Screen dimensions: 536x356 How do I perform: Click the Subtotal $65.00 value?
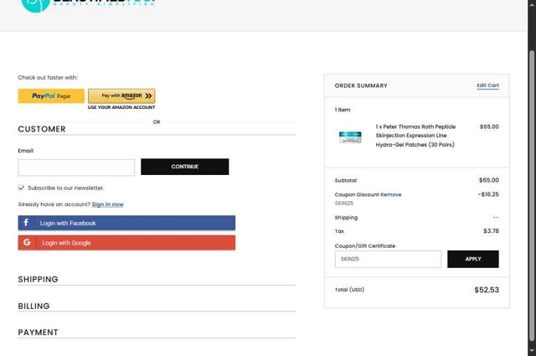click(489, 180)
